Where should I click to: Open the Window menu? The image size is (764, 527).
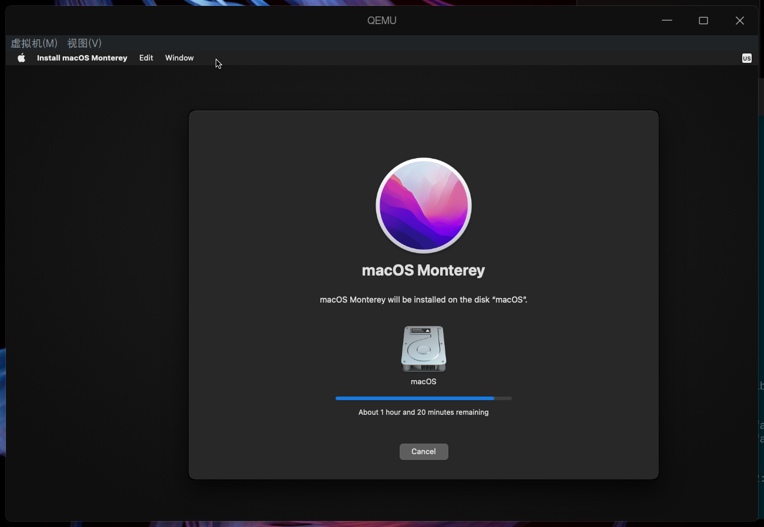179,58
